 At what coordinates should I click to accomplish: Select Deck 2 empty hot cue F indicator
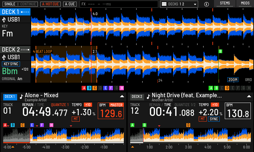click(238, 88)
